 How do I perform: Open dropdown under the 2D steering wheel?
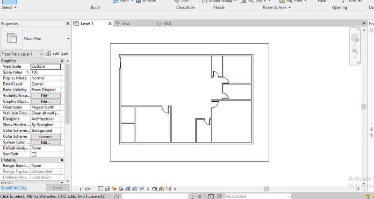[355, 44]
